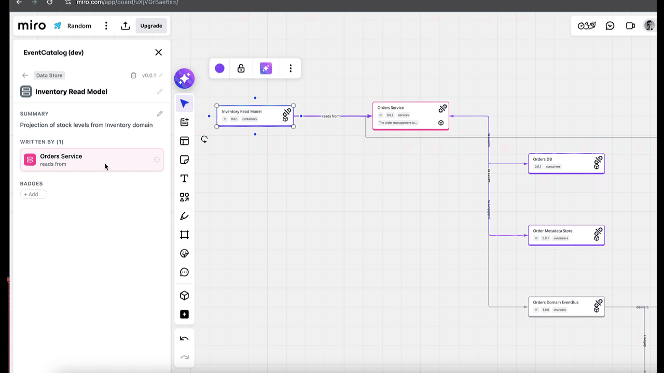Select the Frame tool
This screenshot has height=373, width=664.
pyautogui.click(x=184, y=235)
